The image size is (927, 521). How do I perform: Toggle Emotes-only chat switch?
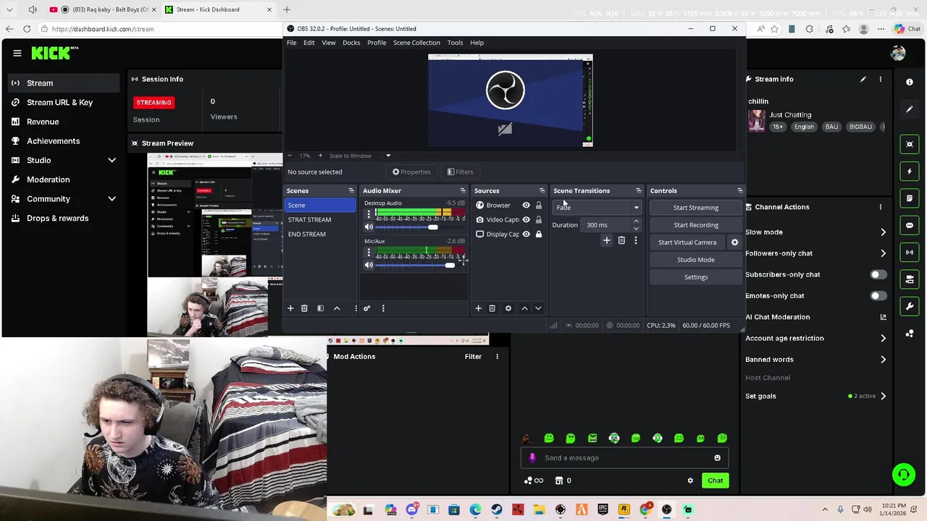[x=878, y=295]
